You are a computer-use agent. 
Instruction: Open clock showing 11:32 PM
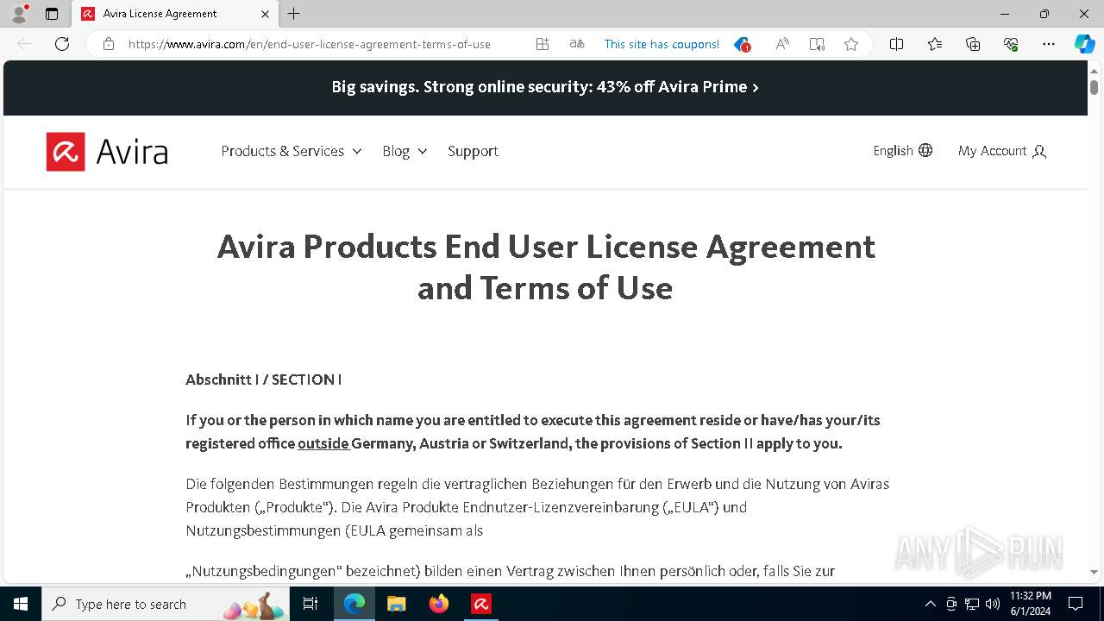(x=1031, y=604)
